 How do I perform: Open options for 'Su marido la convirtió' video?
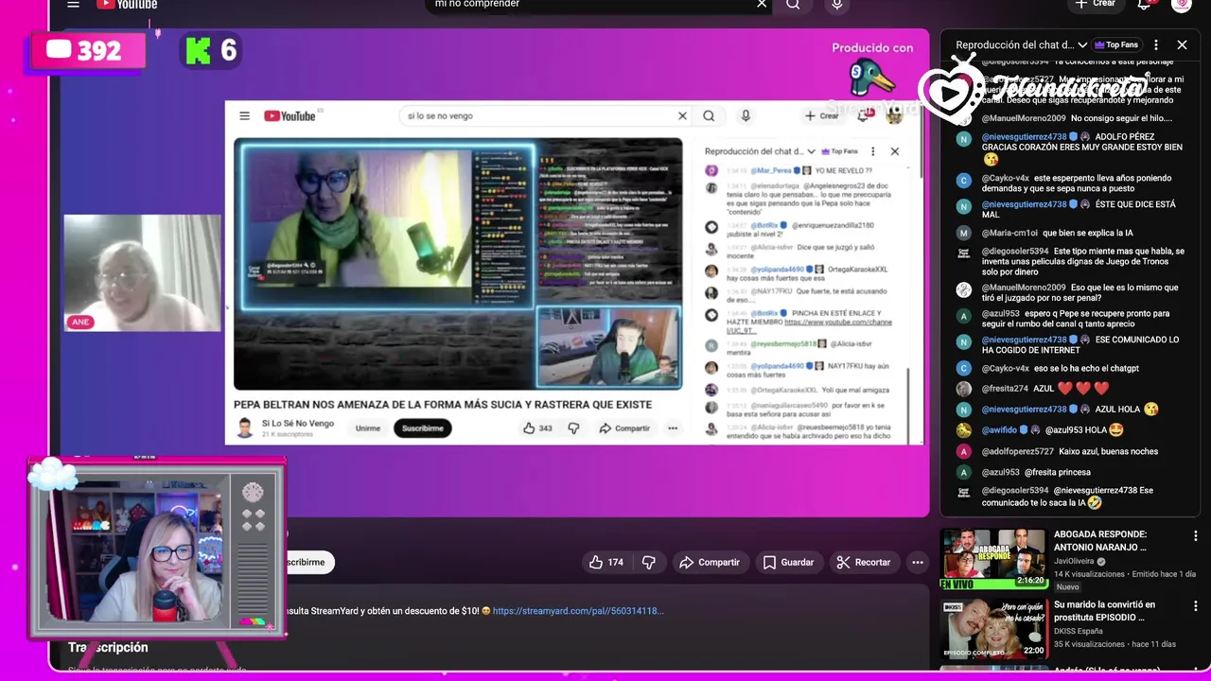(1195, 606)
